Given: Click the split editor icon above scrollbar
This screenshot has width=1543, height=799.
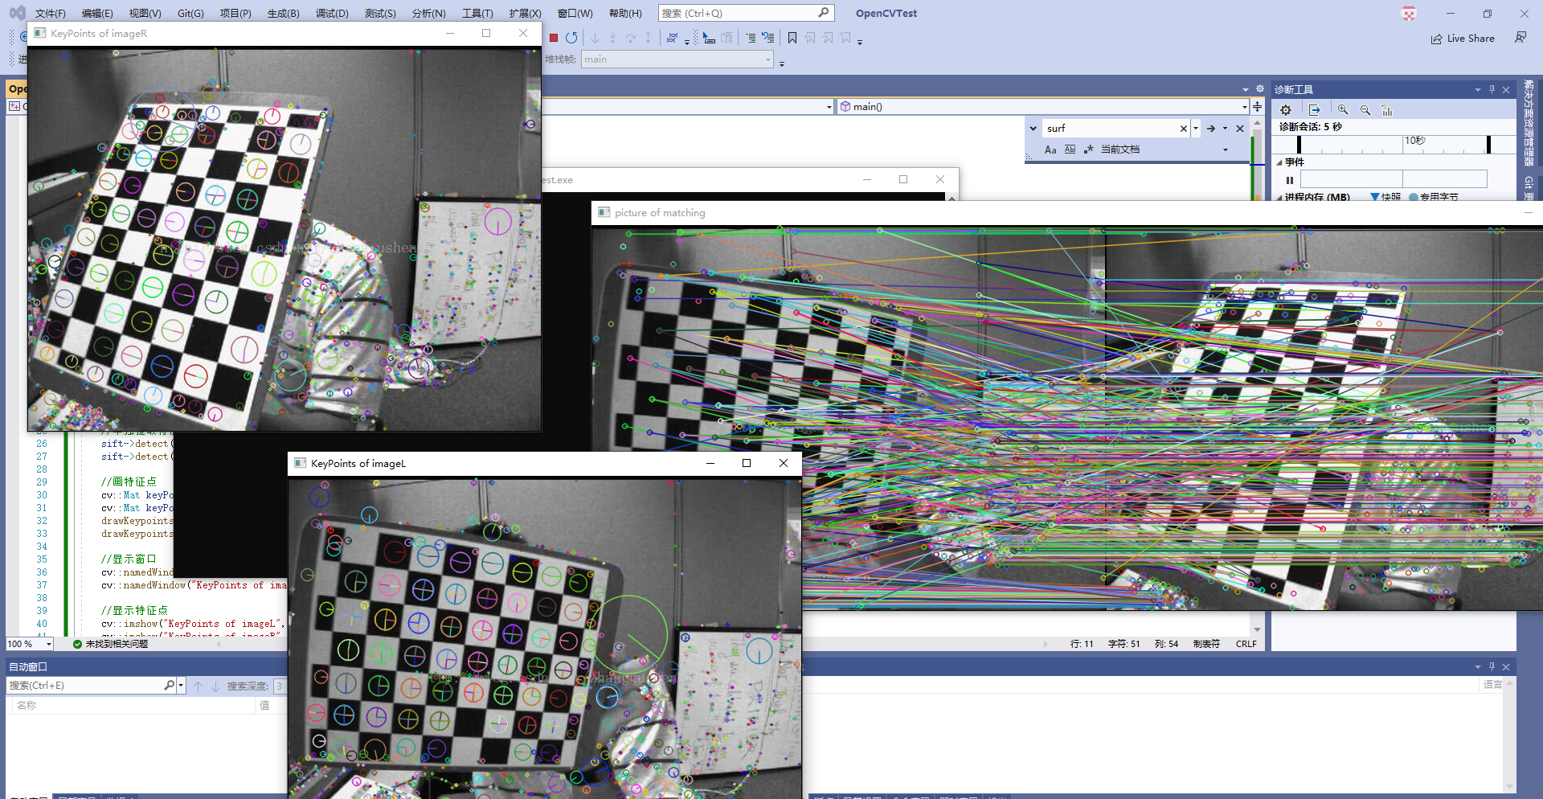Looking at the screenshot, I should pyautogui.click(x=1258, y=106).
